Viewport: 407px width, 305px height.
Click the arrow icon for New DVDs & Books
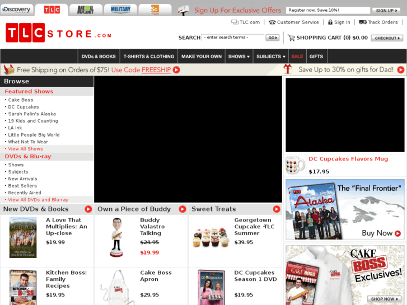point(88,209)
